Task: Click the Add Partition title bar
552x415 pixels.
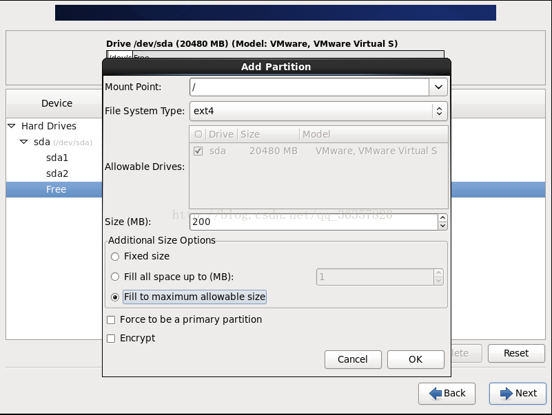Action: pyautogui.click(x=276, y=67)
